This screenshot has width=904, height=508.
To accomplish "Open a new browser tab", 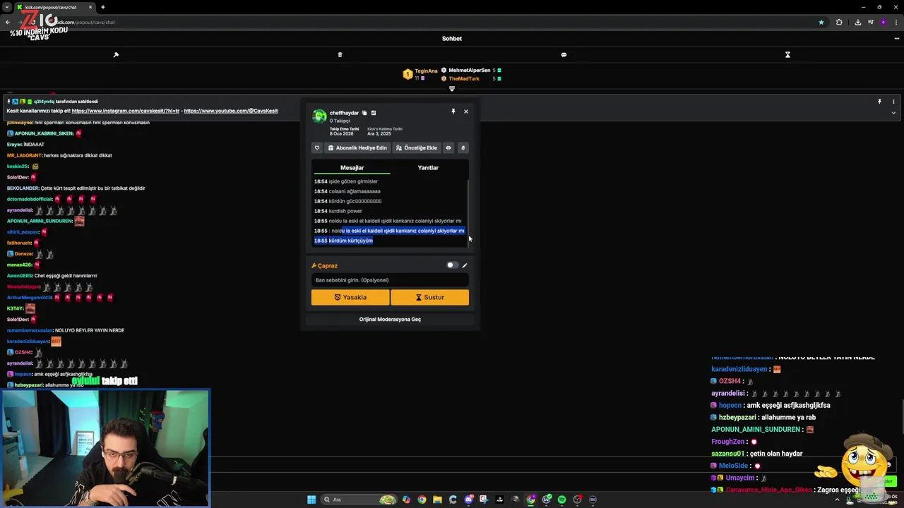I will click(x=103, y=7).
